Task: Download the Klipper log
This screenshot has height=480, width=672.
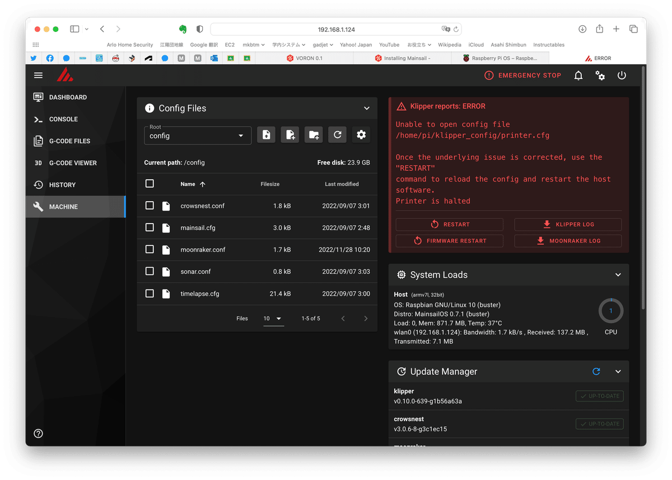Action: [x=568, y=225]
